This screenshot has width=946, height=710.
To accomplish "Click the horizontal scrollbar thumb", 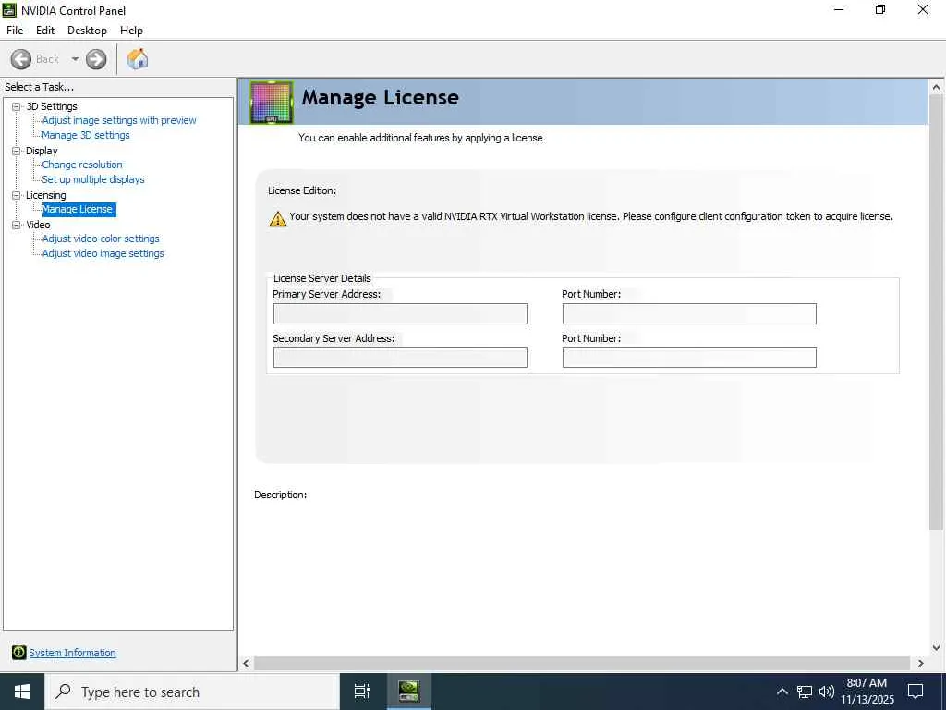I will coord(582,663).
